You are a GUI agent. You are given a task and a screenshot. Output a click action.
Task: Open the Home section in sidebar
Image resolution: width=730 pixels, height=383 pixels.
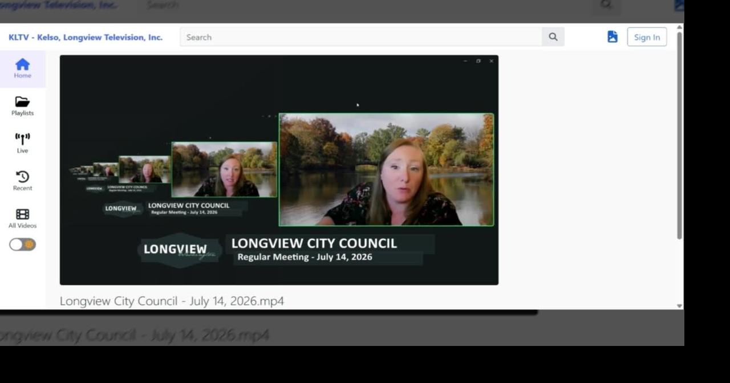point(22,68)
